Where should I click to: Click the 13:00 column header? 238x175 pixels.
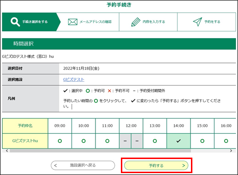[155, 126]
